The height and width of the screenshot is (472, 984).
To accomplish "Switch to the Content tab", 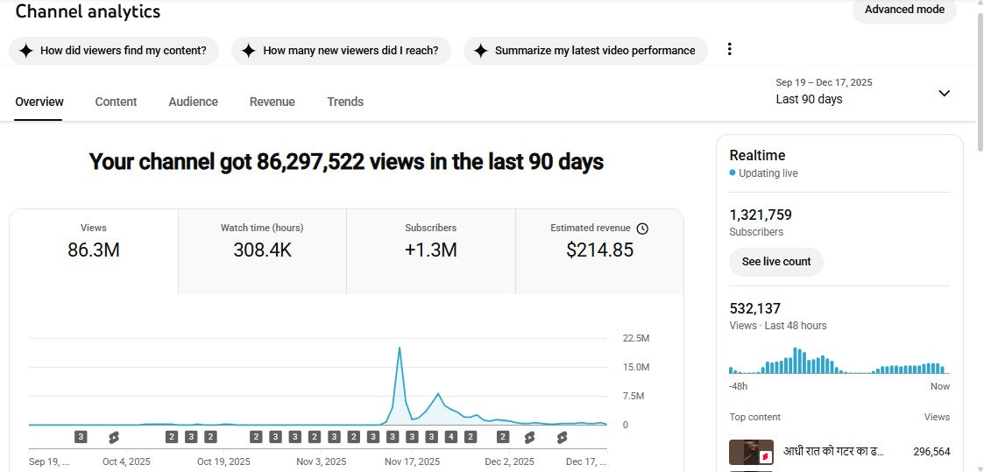I will pyautogui.click(x=116, y=102).
